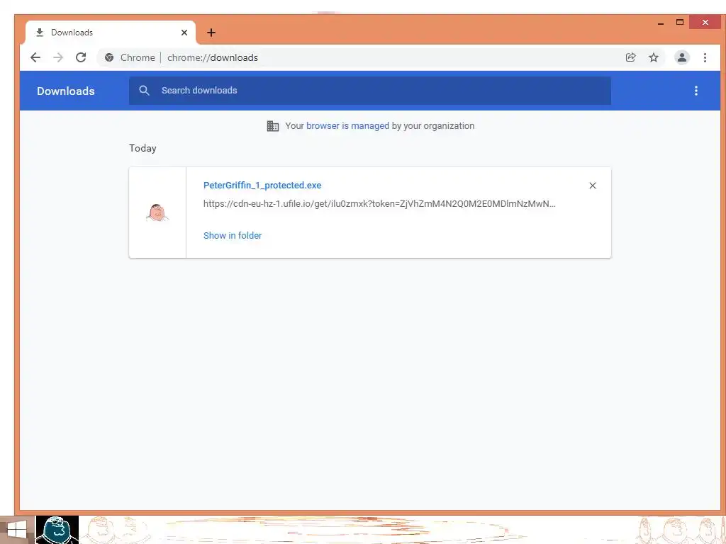This screenshot has height=544, width=726.
Task: Click the 'Today' date label
Action: pyautogui.click(x=143, y=148)
